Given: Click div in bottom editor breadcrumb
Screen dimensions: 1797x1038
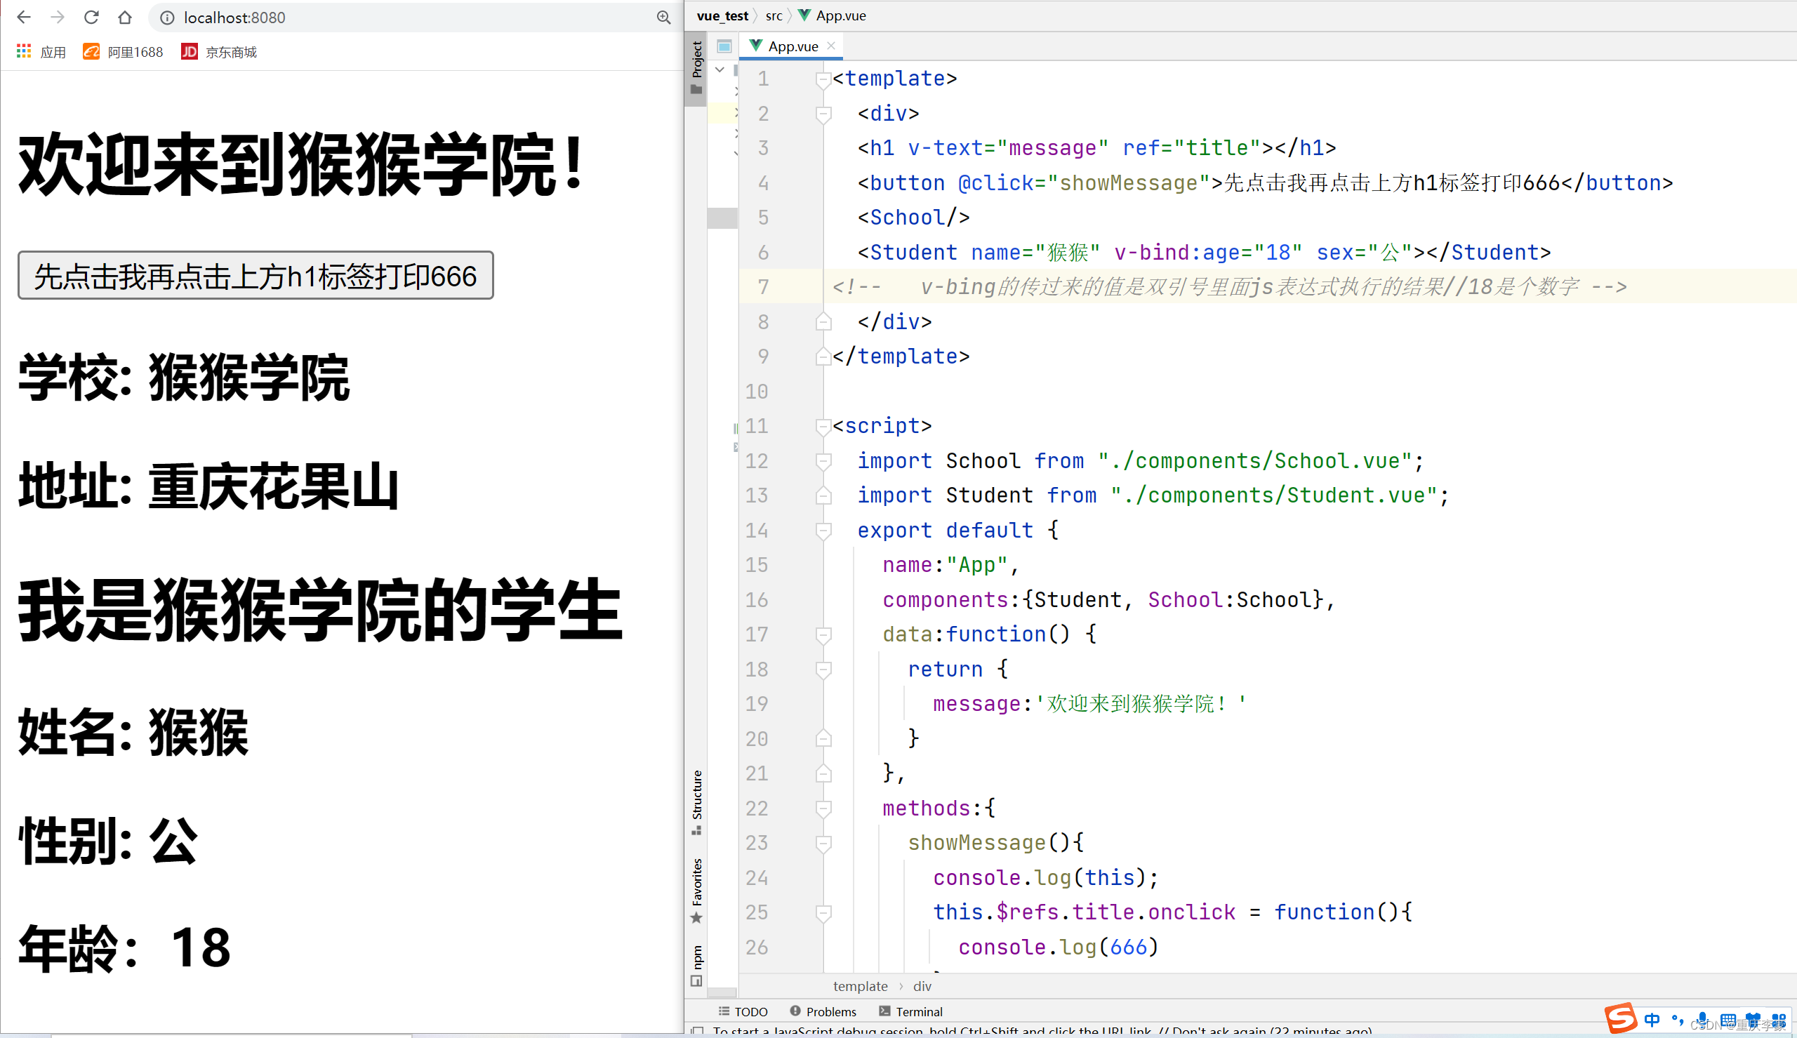Looking at the screenshot, I should (922, 986).
